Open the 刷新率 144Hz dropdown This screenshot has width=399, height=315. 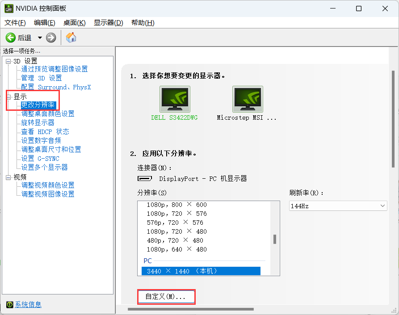(x=338, y=206)
